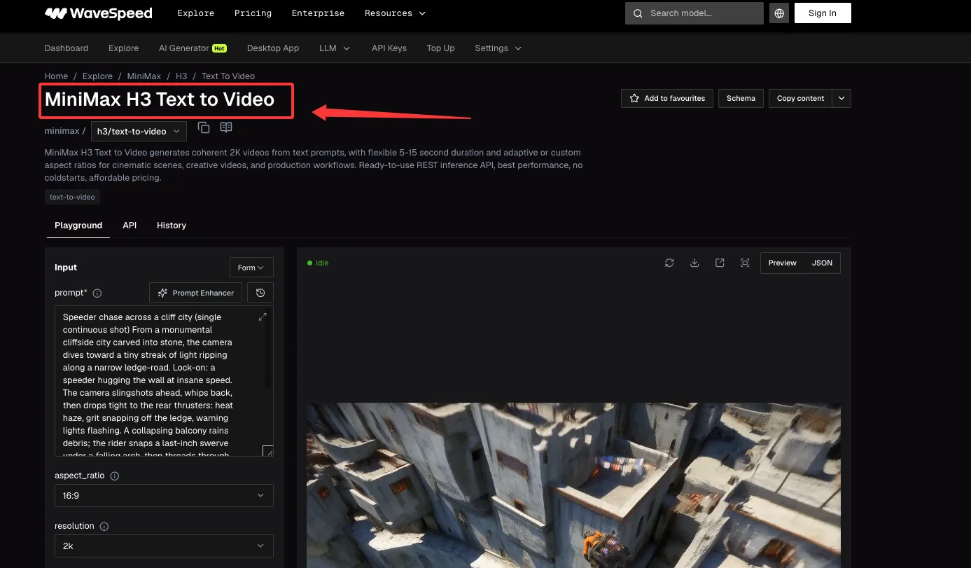Click Explore beside the WaveSpeed logo
Image resolution: width=971 pixels, height=568 pixels.
(196, 13)
